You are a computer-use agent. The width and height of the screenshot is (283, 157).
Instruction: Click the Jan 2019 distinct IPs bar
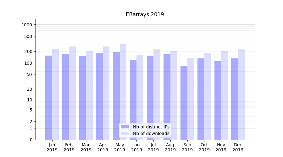click(49, 98)
